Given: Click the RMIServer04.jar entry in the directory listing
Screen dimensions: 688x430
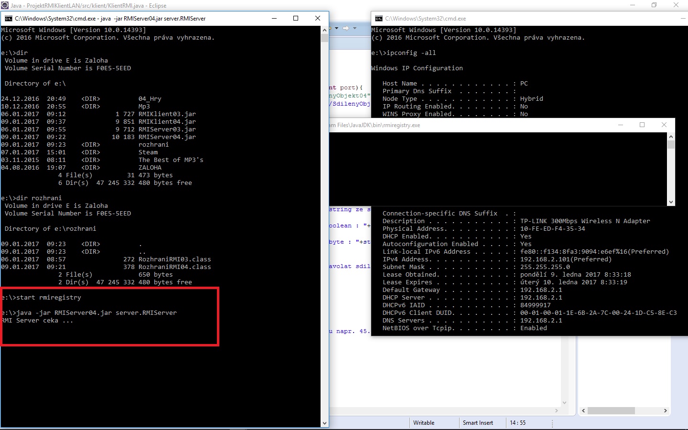Looking at the screenshot, I should [167, 137].
